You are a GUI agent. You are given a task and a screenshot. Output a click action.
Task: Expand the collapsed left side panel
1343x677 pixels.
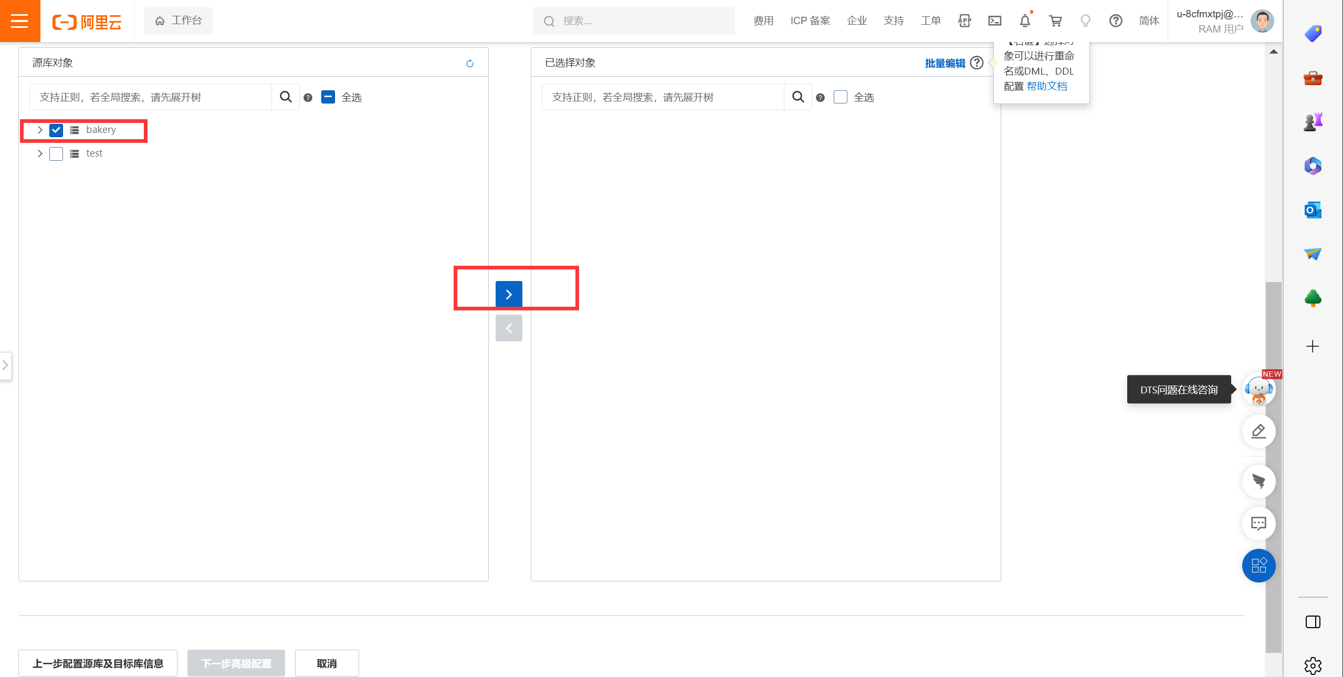[6, 365]
